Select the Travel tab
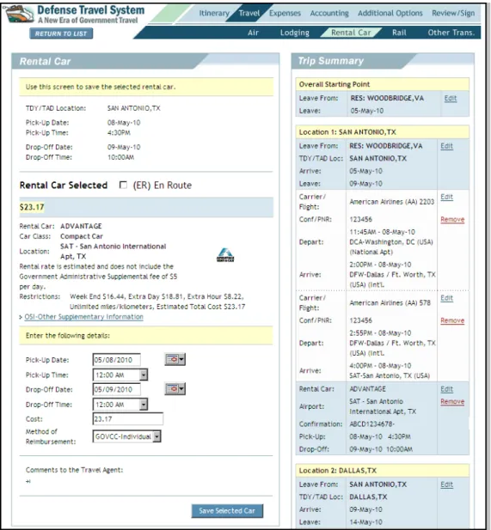This screenshot has height=530, width=491. pos(249,13)
